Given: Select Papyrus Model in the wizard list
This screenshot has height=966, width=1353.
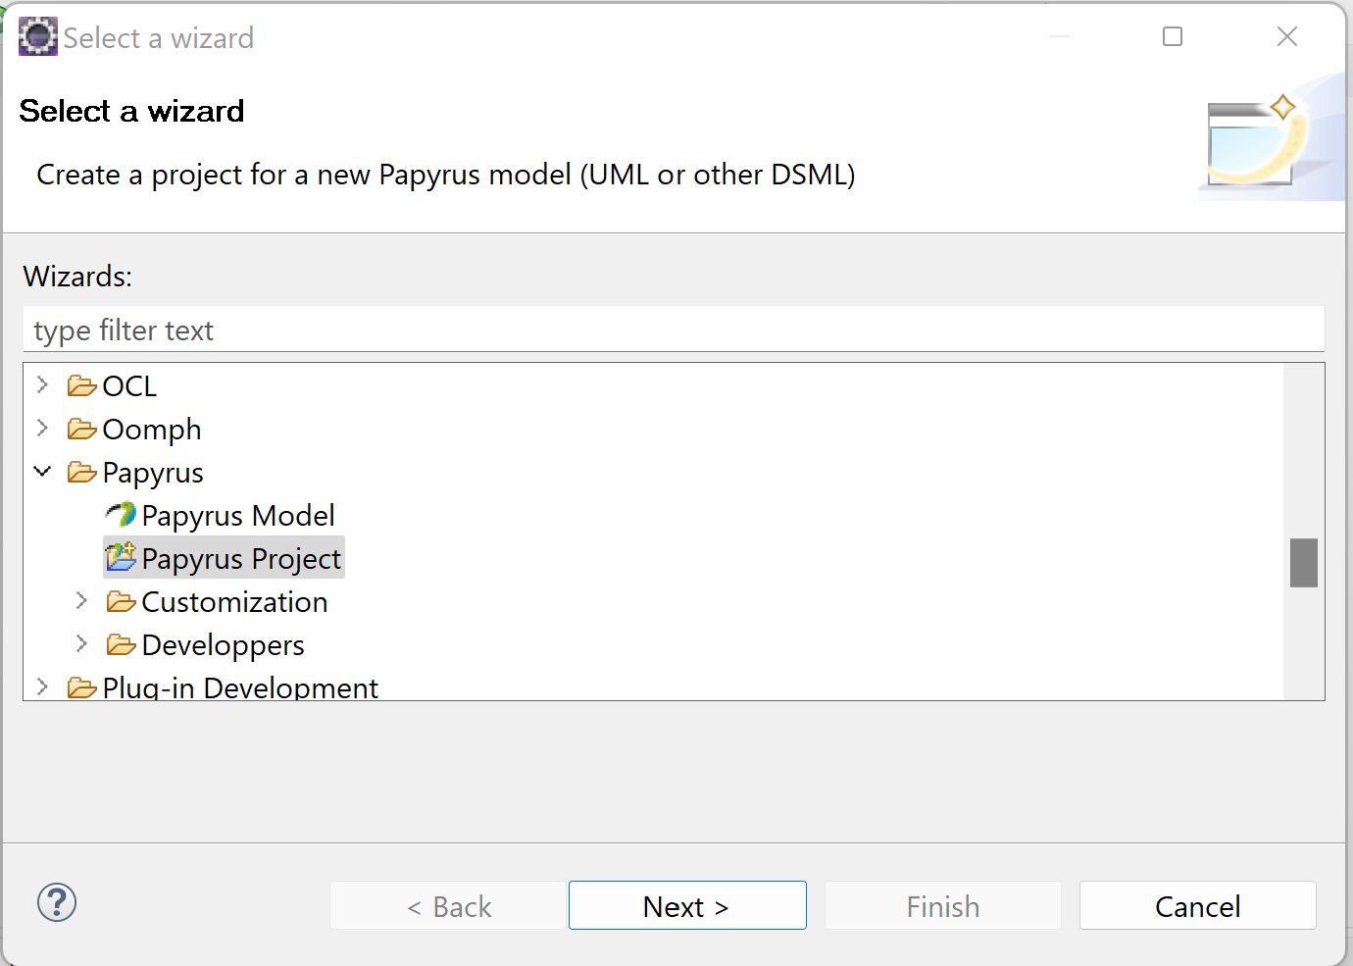Looking at the screenshot, I should point(237,514).
